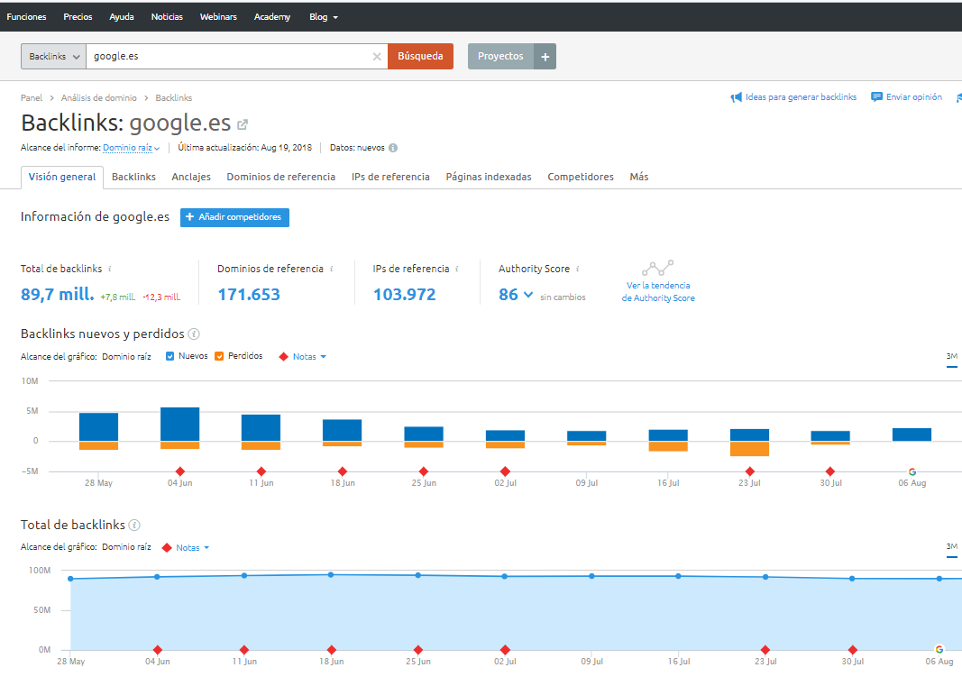The width and height of the screenshot is (962, 686).
Task: Click the Proyectos button
Action: pyautogui.click(x=500, y=57)
